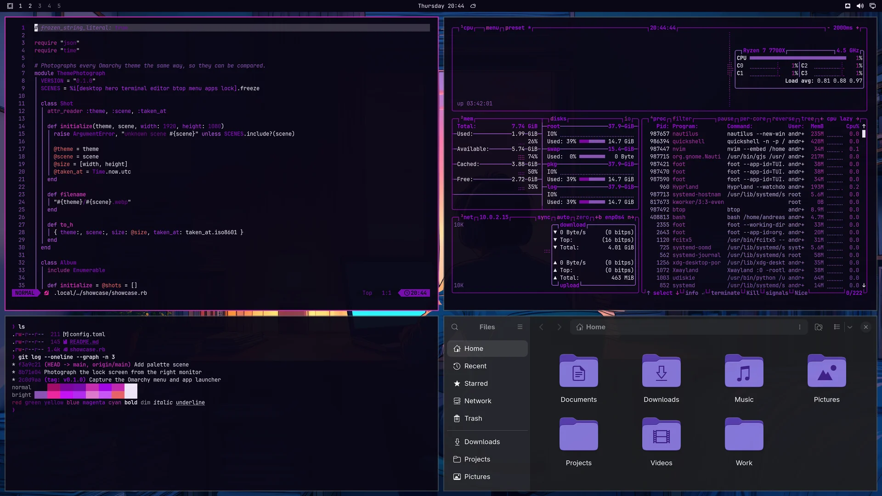Click signals in btop proc footer

click(x=777, y=293)
